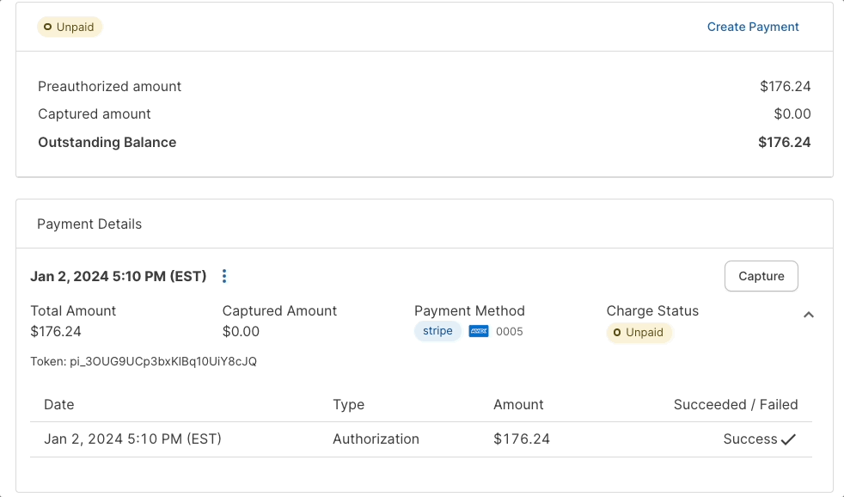Click the card ending 0005 text
This screenshot has height=497, width=844.
coord(510,332)
